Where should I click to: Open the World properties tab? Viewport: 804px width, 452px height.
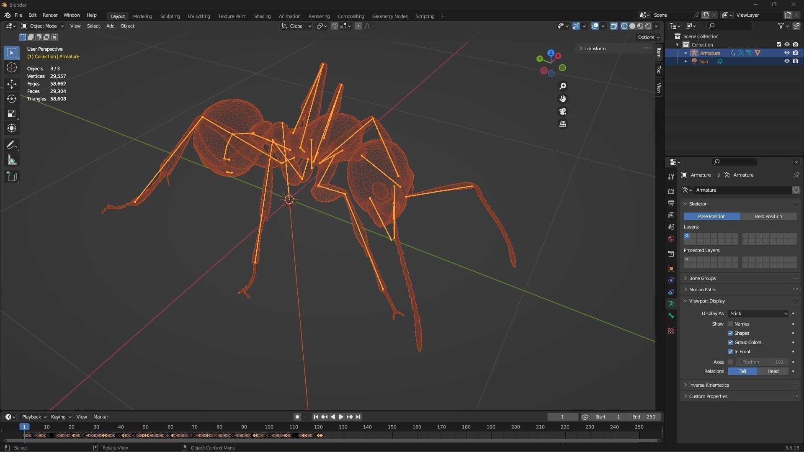pyautogui.click(x=671, y=239)
